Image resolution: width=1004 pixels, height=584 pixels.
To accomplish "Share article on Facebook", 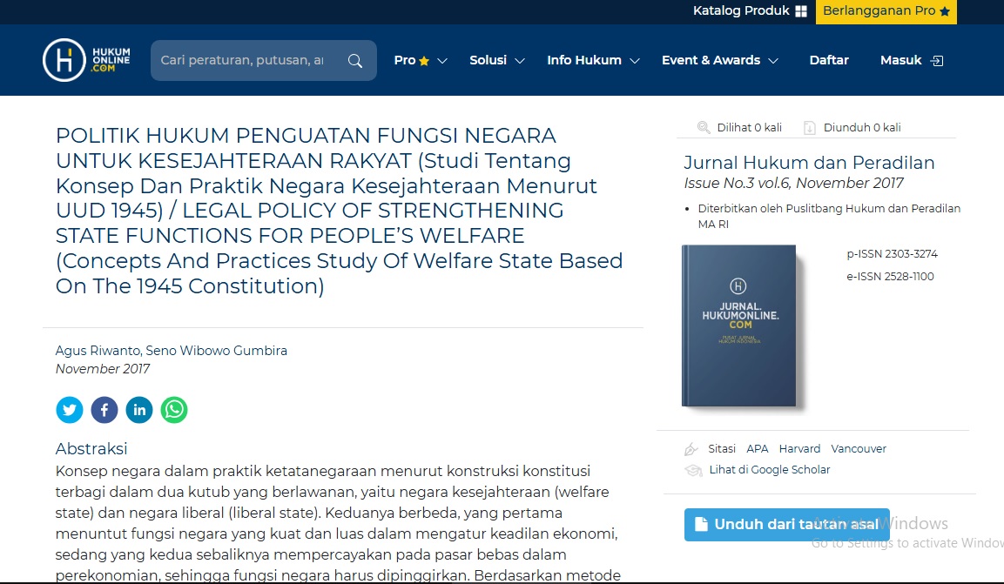I will (x=104, y=410).
